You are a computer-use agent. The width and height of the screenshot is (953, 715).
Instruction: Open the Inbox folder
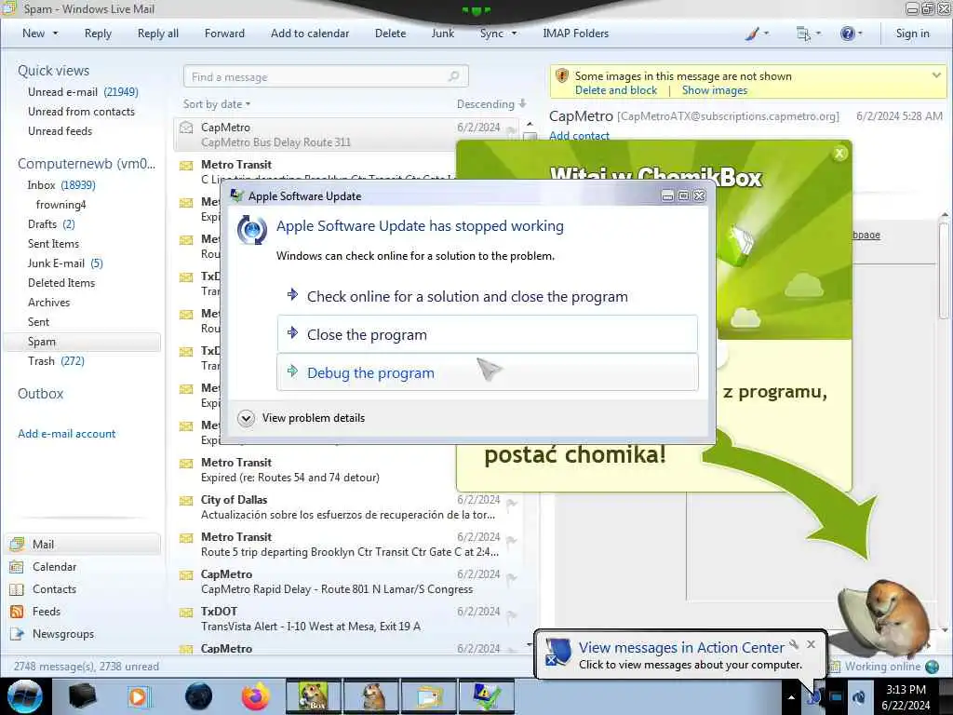pos(60,185)
